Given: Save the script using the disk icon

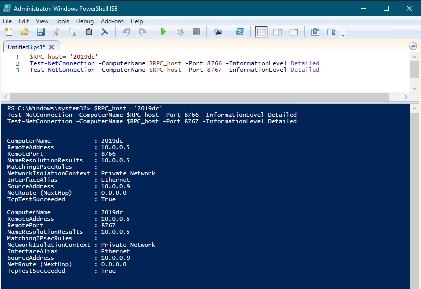Looking at the screenshot, I should point(40,32).
